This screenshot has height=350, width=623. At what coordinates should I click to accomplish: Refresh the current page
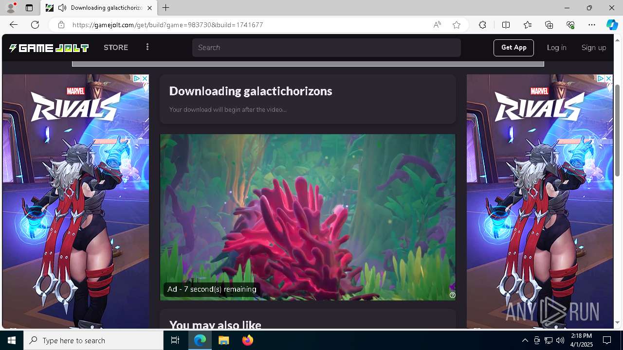[x=35, y=25]
